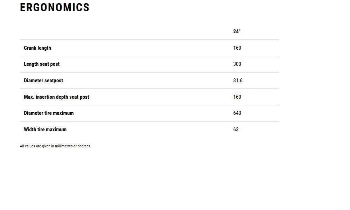
Task: Click the Length seat post label
Action: click(42, 64)
